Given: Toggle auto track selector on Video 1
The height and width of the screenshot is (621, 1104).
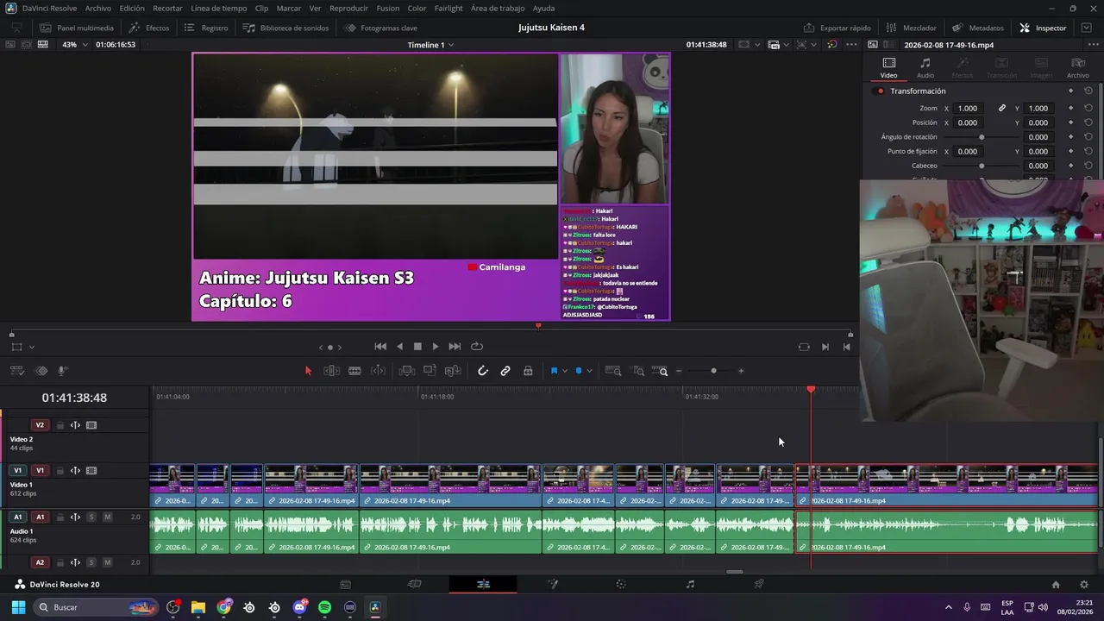Looking at the screenshot, I should point(75,471).
